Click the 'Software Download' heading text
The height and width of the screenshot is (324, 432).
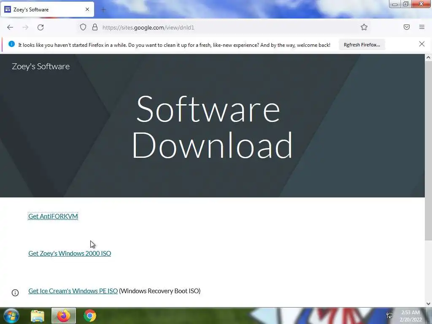click(x=212, y=127)
